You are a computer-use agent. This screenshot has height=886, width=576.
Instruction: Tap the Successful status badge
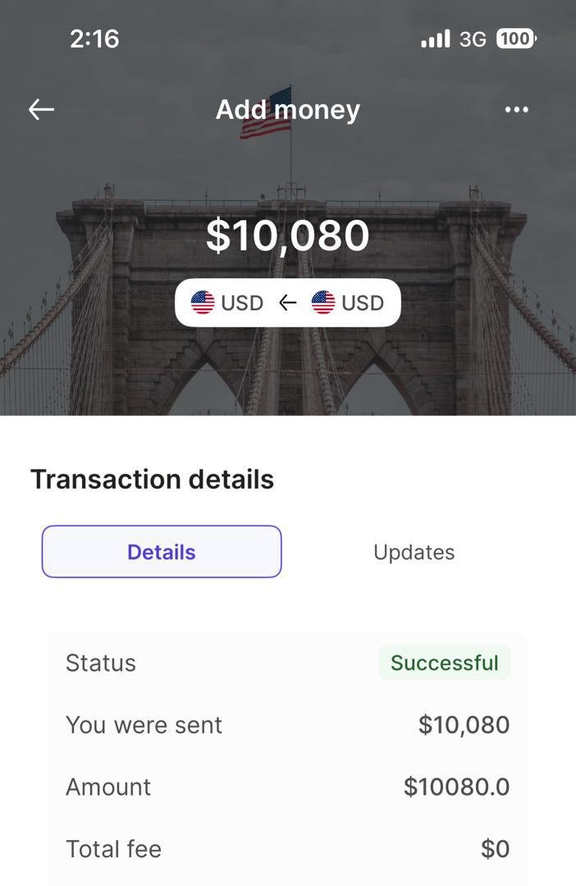pyautogui.click(x=444, y=663)
